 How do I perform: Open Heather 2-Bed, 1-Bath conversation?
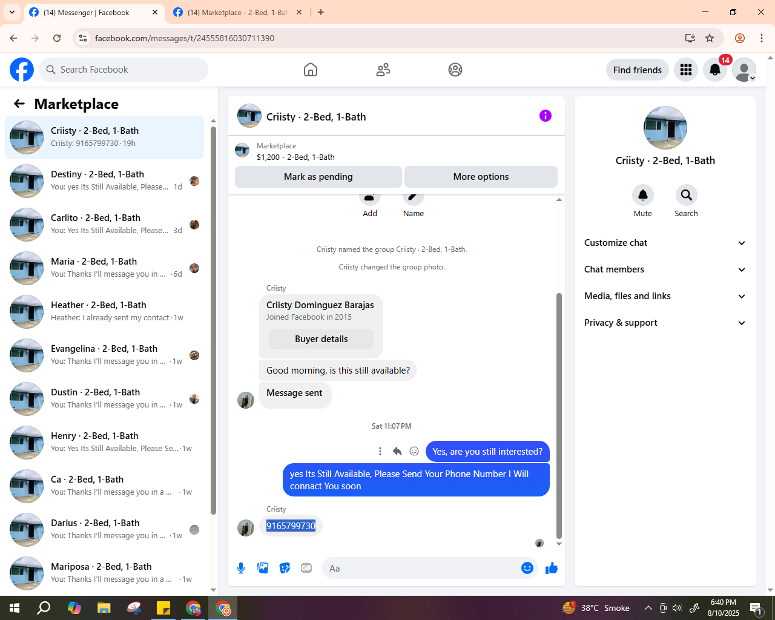click(105, 312)
